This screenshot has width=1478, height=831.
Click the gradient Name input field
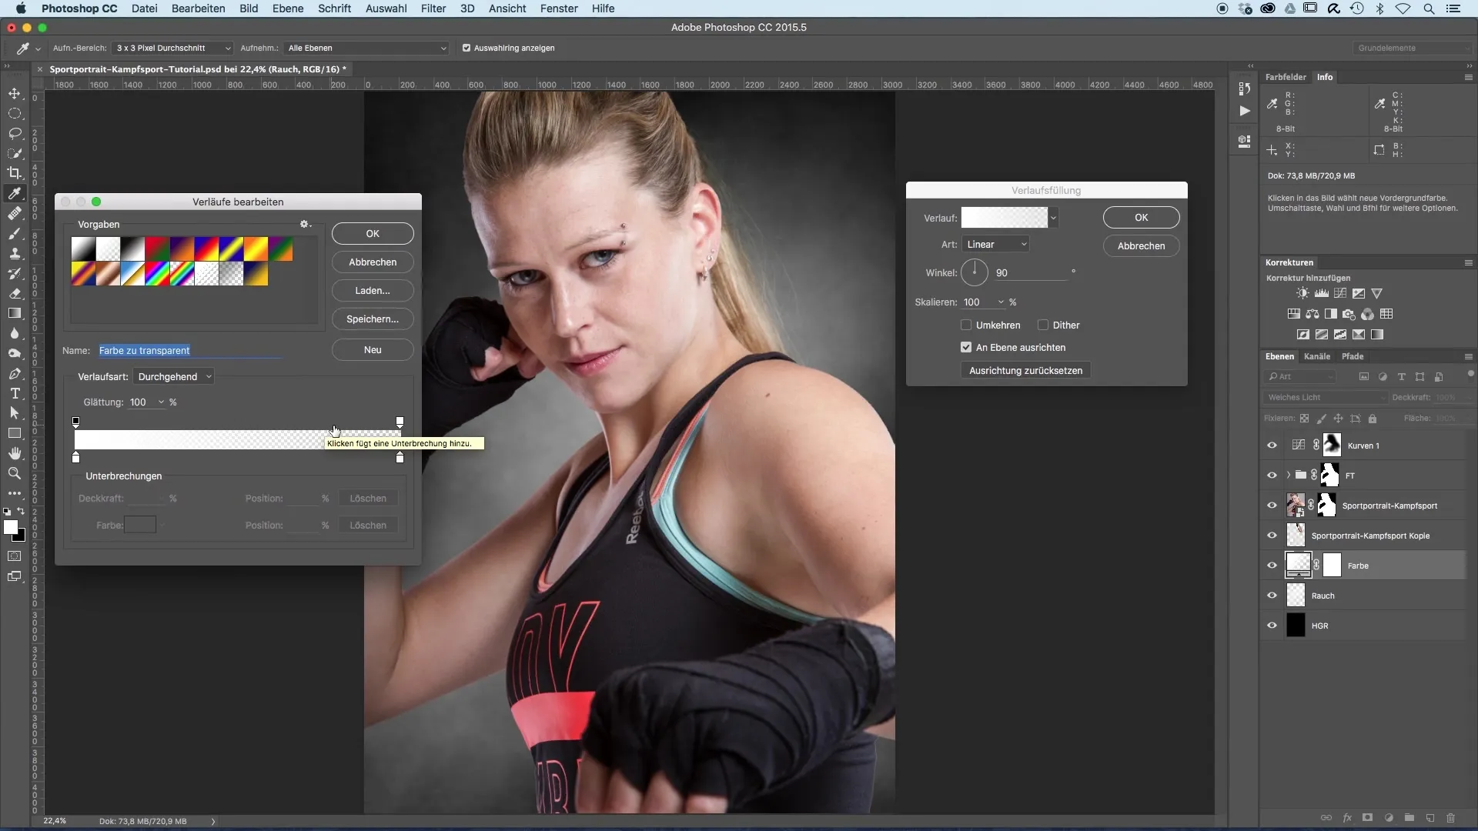coord(189,350)
